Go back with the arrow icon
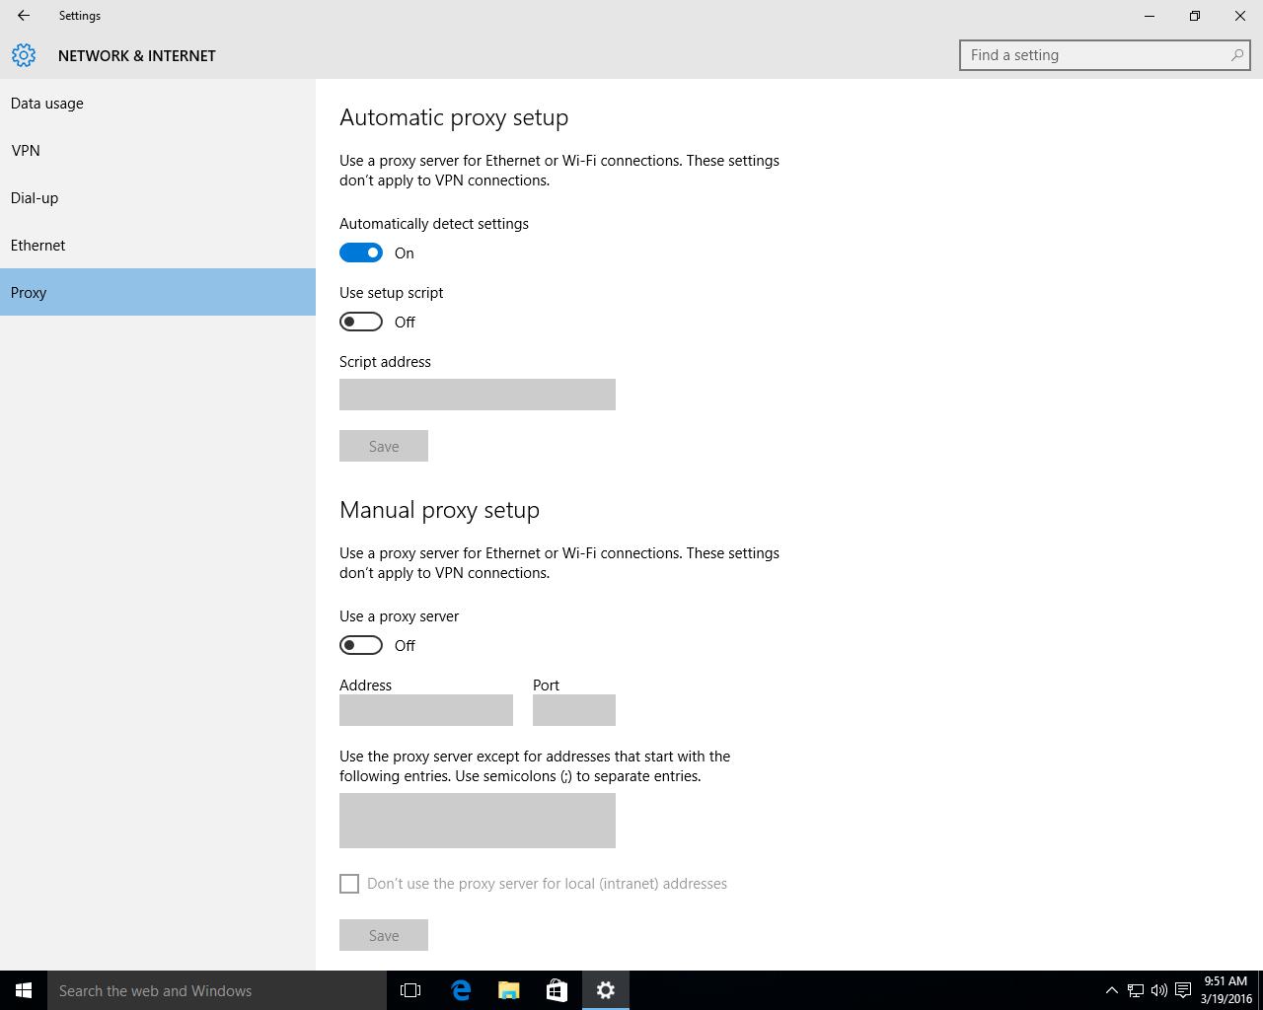This screenshot has height=1010, width=1263. (x=24, y=16)
